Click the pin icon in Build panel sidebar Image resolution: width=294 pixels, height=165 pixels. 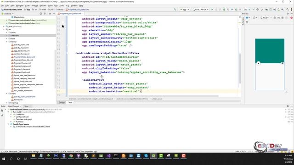[x=2, y=115]
